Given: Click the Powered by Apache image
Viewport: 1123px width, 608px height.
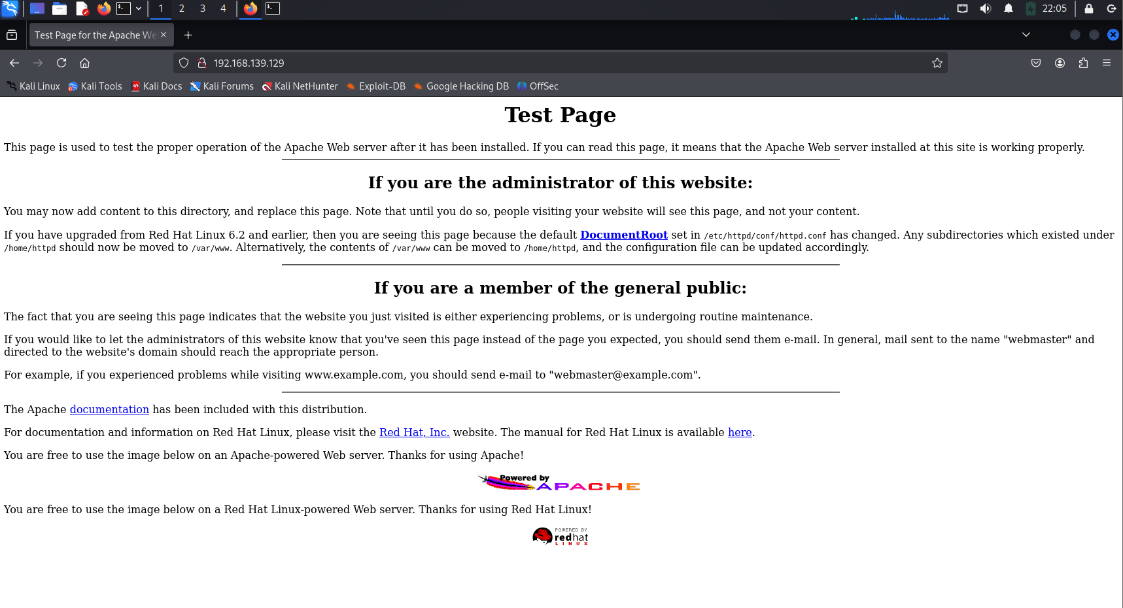Looking at the screenshot, I should [x=560, y=482].
